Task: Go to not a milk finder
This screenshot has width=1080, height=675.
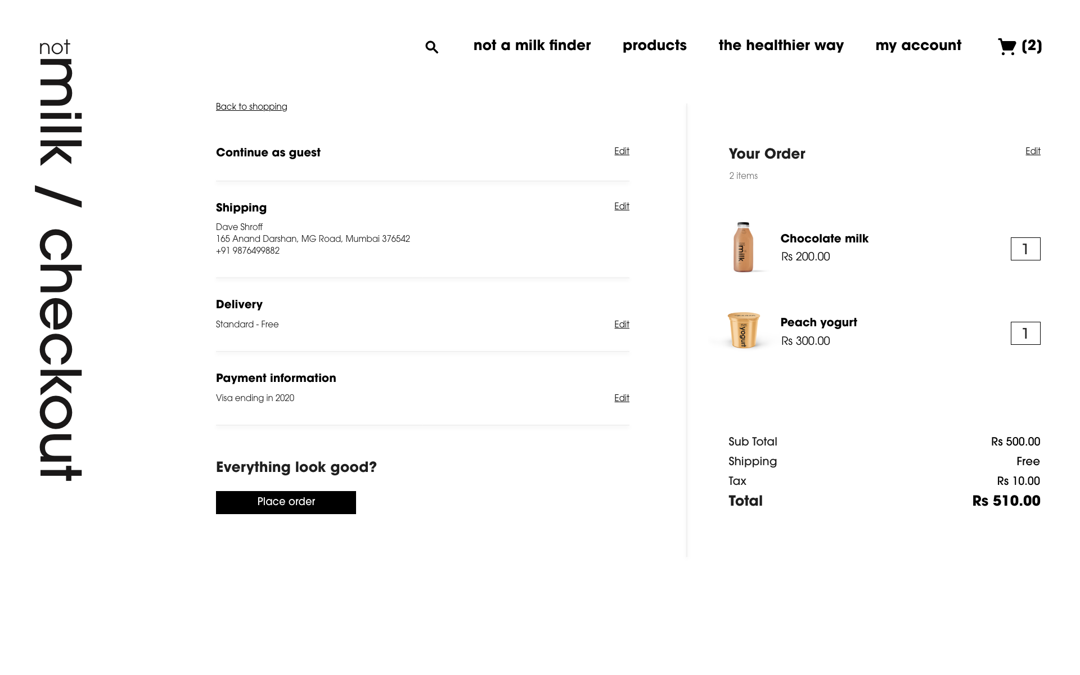Action: pyautogui.click(x=532, y=46)
